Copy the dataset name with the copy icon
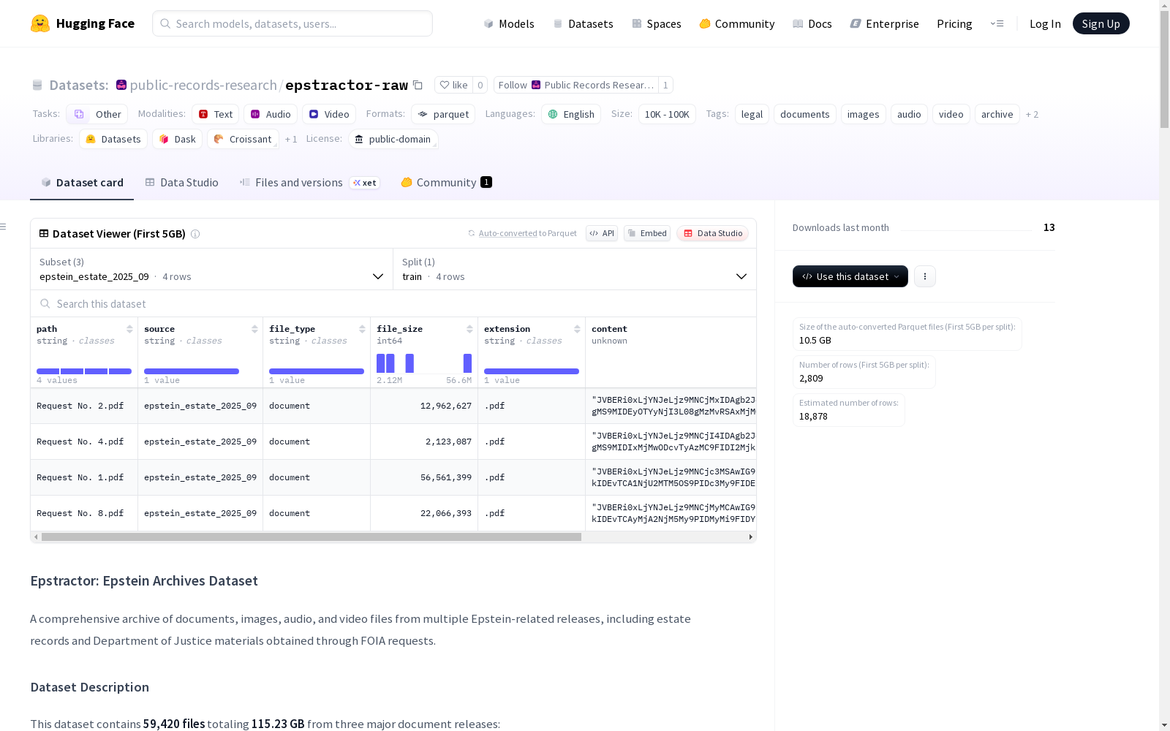Image resolution: width=1170 pixels, height=731 pixels. coord(418,85)
